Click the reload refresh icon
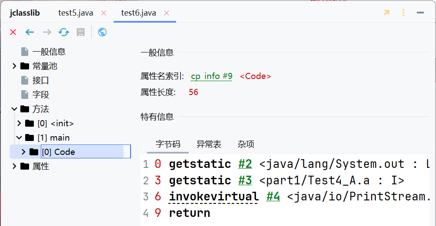The image size is (436, 226). pos(64,32)
